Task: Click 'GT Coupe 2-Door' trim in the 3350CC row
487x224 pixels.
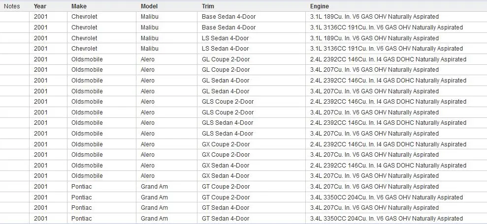Action: tap(226, 197)
